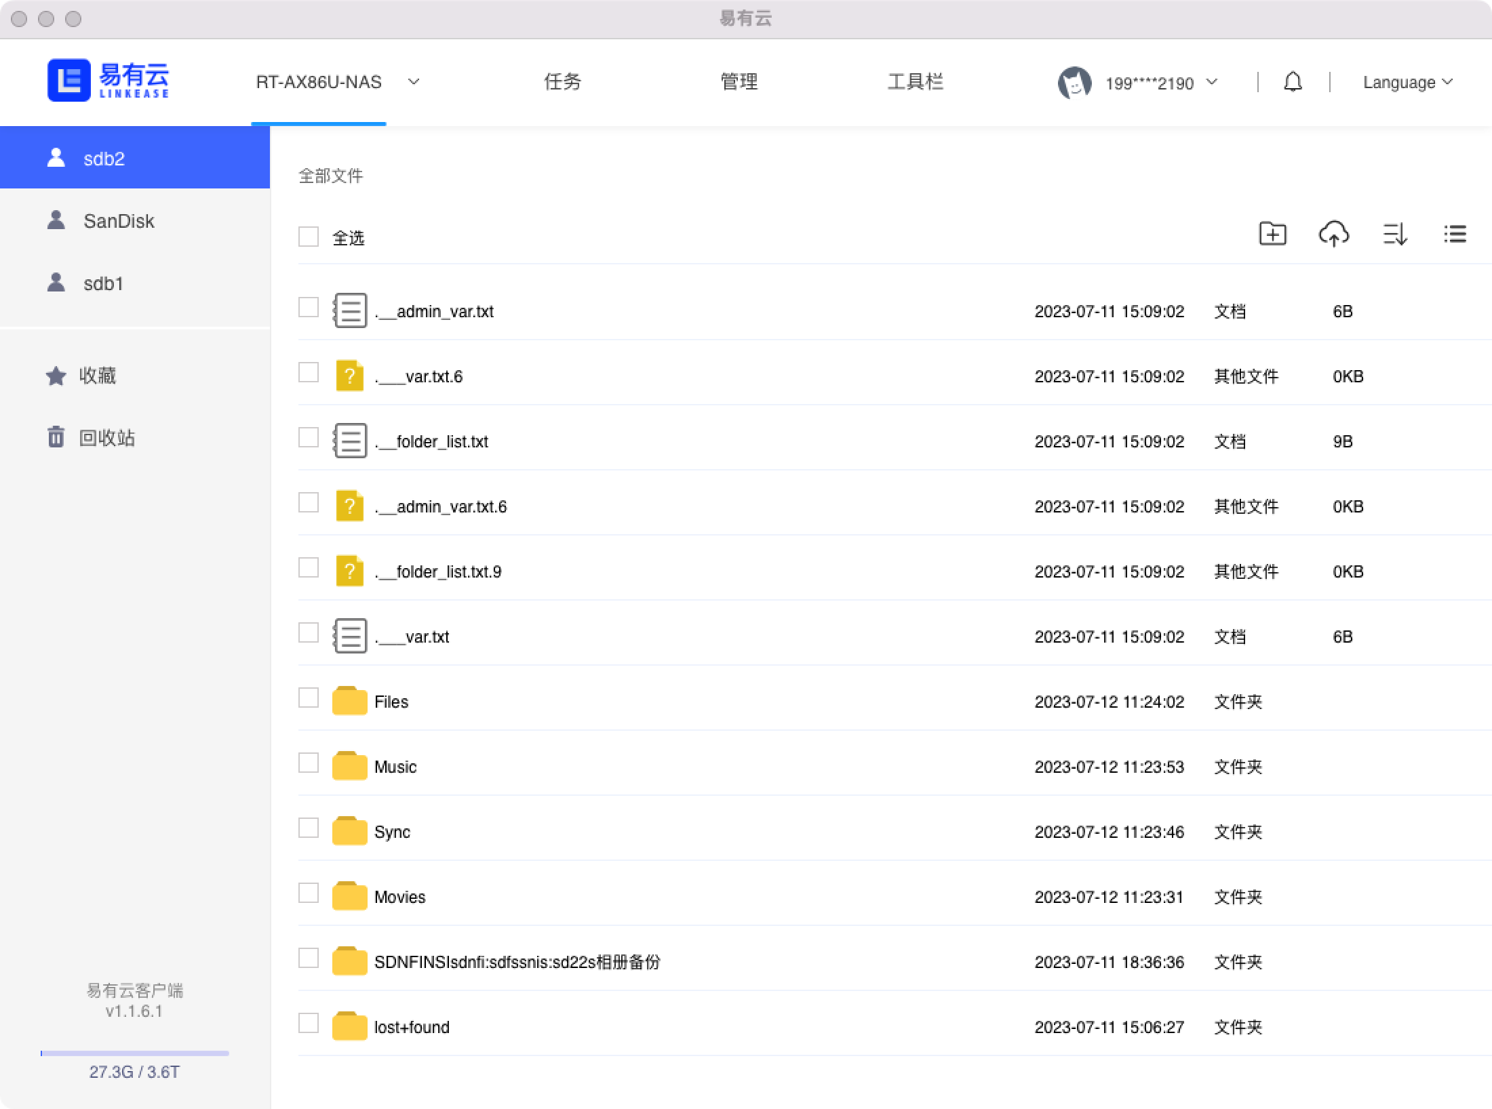Switch to list view icon
This screenshot has height=1109, width=1492.
(x=1455, y=234)
